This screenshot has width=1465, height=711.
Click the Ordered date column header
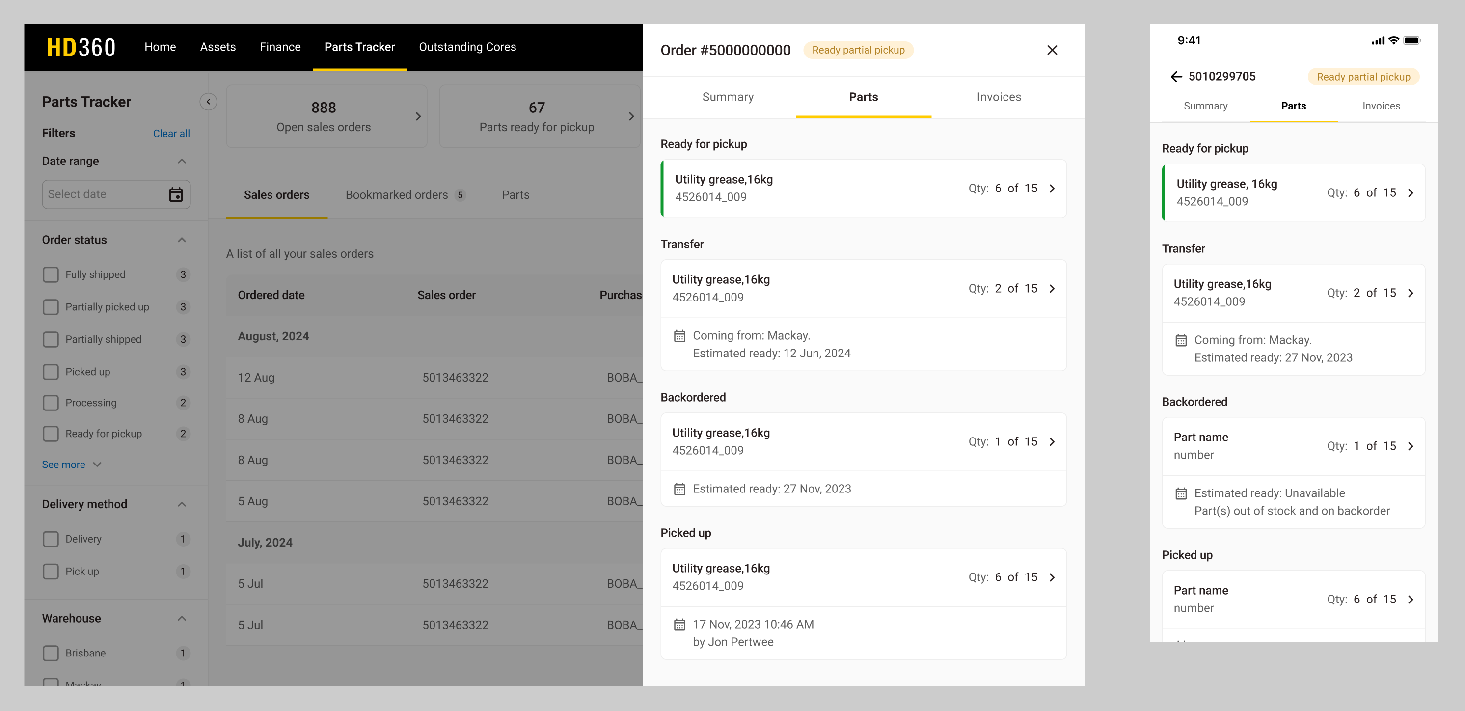271,295
